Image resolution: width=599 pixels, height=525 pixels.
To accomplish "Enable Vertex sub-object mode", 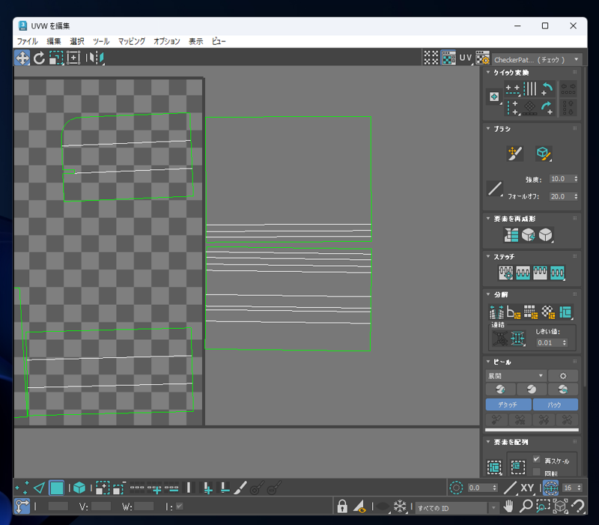I will [x=22, y=488].
